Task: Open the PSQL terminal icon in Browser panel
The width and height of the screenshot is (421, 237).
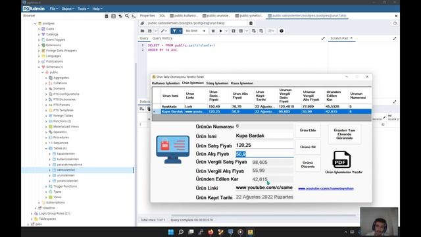Action: pos(134,16)
